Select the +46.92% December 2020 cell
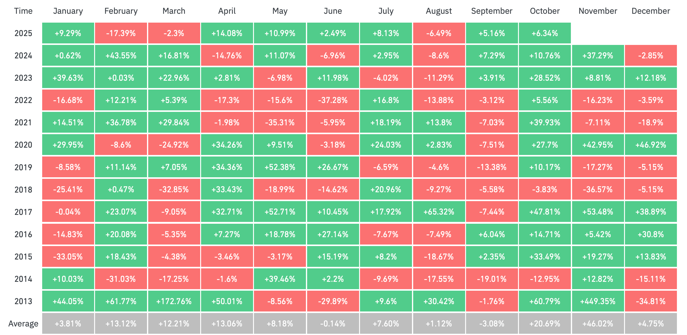 click(x=651, y=145)
